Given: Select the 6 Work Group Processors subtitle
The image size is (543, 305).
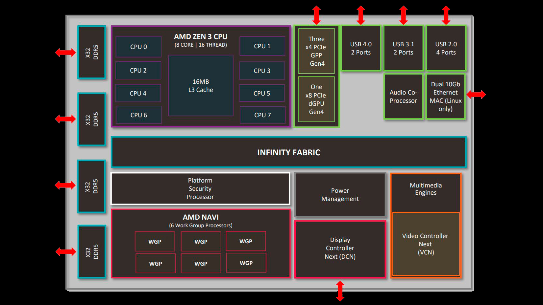Looking at the screenshot, I should click(x=201, y=226).
